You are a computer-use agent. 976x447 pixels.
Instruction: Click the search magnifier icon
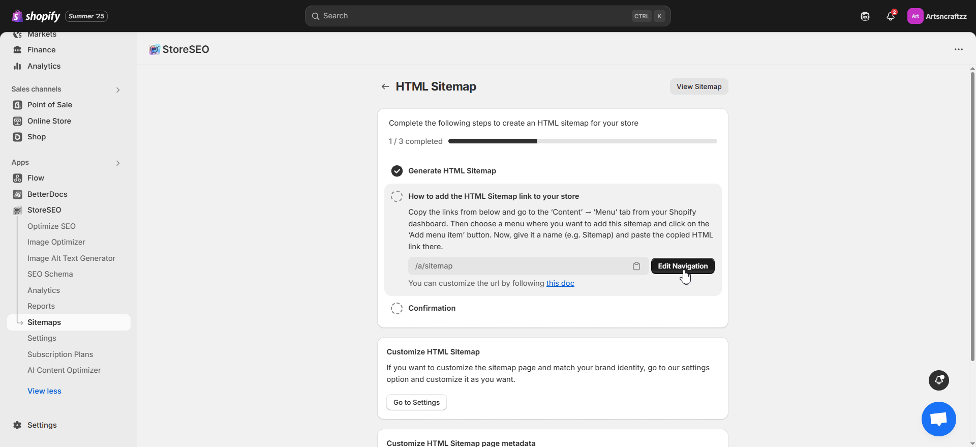[316, 16]
